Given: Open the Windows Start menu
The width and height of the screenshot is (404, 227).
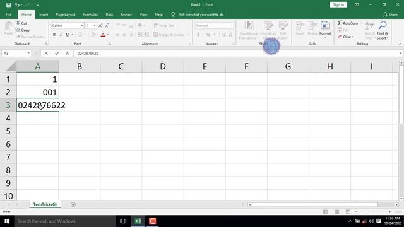Looking at the screenshot, I should (x=7, y=221).
